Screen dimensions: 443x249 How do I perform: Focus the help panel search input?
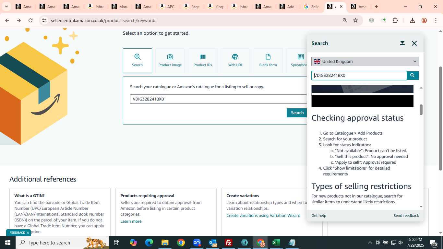[359, 76]
